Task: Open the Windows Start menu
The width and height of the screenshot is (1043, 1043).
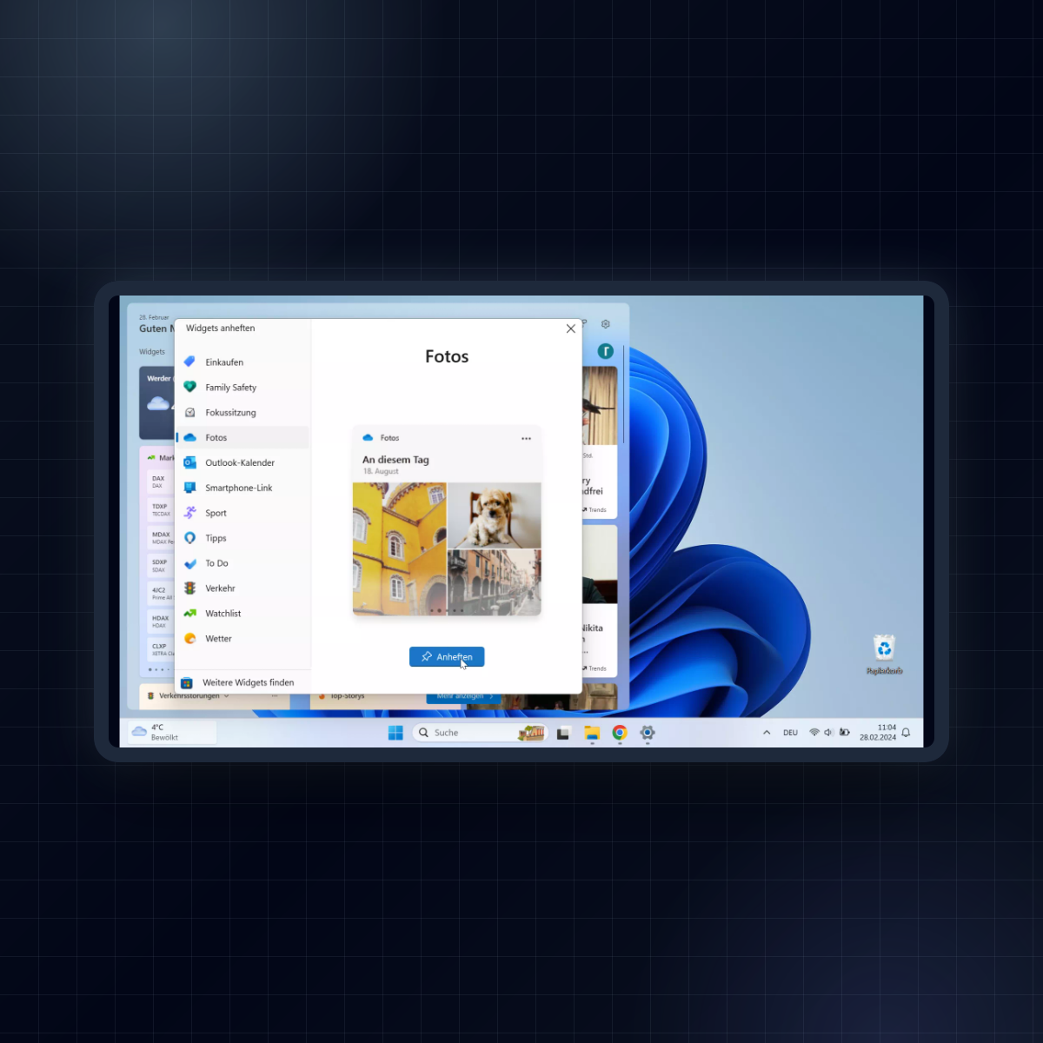Action: (x=395, y=733)
